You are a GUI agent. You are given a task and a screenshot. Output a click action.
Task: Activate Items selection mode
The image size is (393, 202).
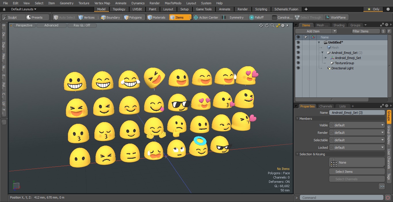[x=180, y=17]
